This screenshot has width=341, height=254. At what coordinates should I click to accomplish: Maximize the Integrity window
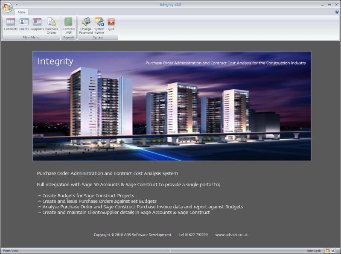click(x=329, y=4)
